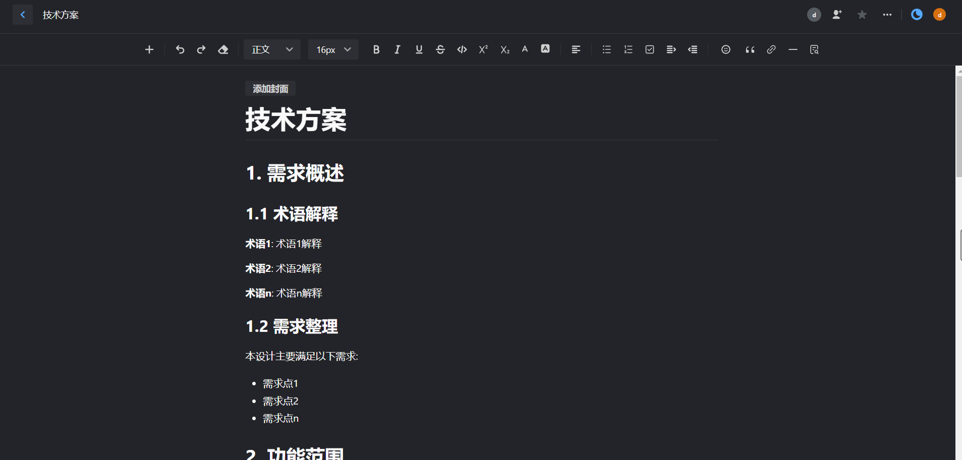The width and height of the screenshot is (962, 460).
Task: Insert a hyperlink
Action: coord(770,49)
